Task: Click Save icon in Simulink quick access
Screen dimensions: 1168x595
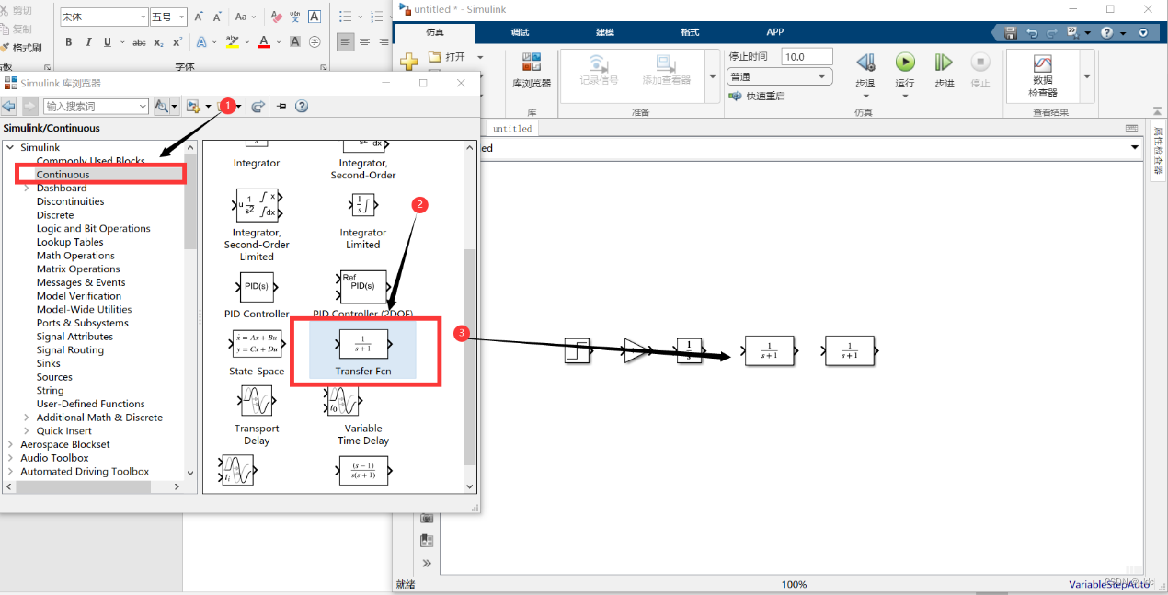Action: 1011,32
